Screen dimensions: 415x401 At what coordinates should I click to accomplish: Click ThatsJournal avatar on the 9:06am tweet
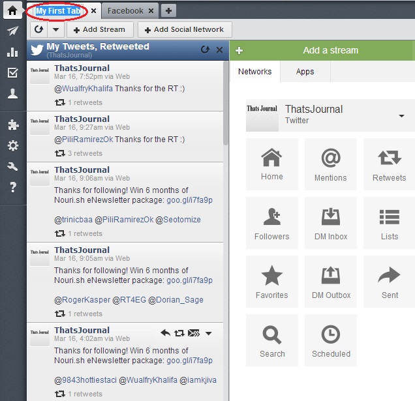coord(39,175)
